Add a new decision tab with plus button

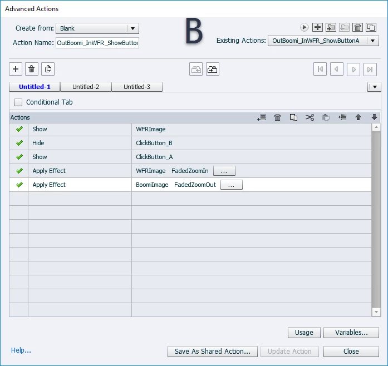pos(16,69)
